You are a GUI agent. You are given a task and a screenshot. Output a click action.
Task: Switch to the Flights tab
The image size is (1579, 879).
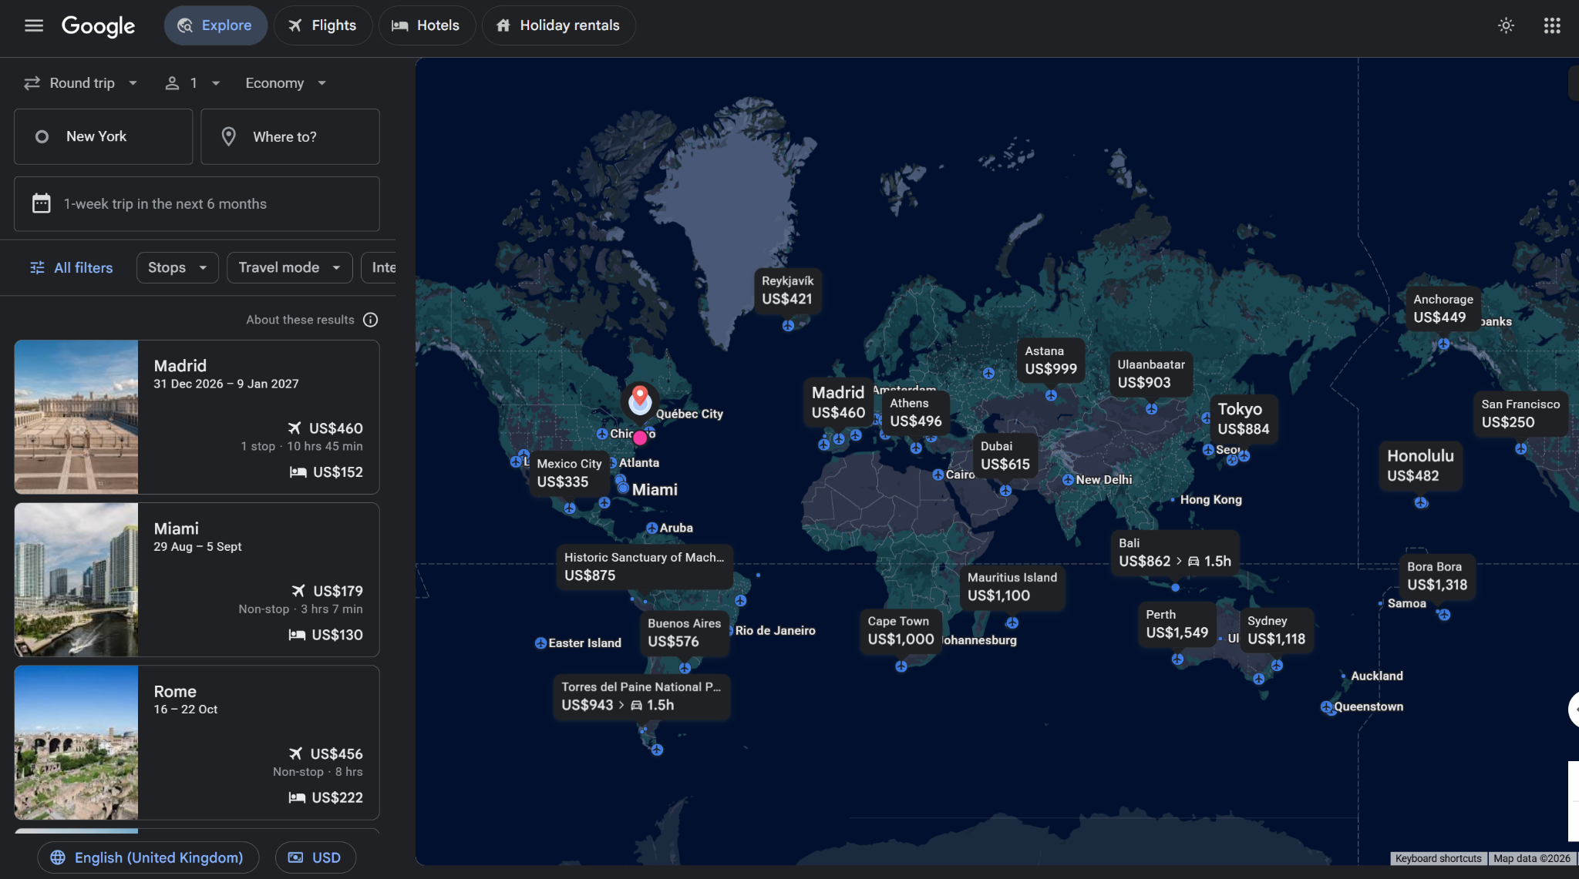pyautogui.click(x=322, y=25)
